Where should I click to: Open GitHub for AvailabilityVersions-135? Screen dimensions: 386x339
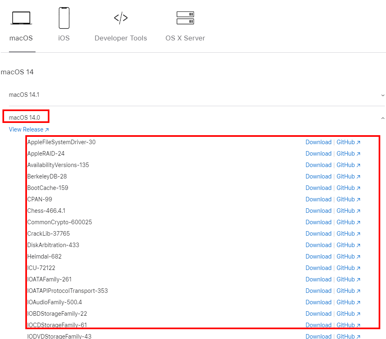pyautogui.click(x=348, y=165)
